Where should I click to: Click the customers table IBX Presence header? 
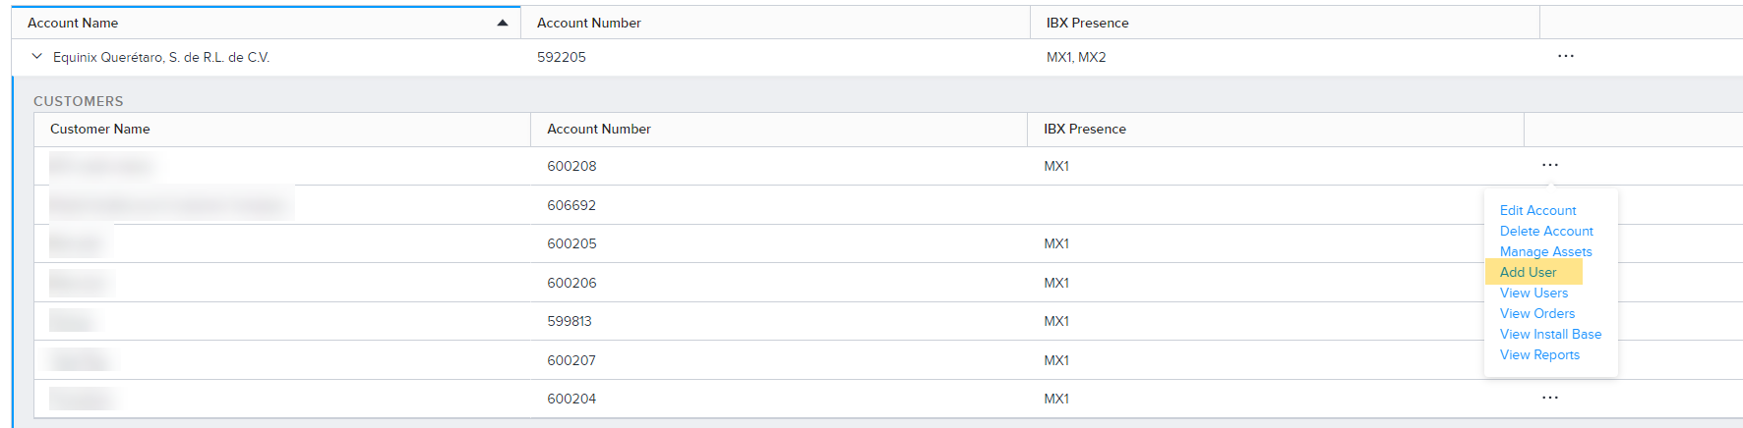1085,129
